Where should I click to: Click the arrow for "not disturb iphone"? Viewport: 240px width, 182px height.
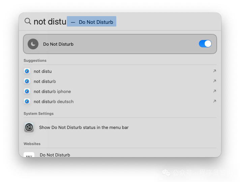(x=215, y=91)
